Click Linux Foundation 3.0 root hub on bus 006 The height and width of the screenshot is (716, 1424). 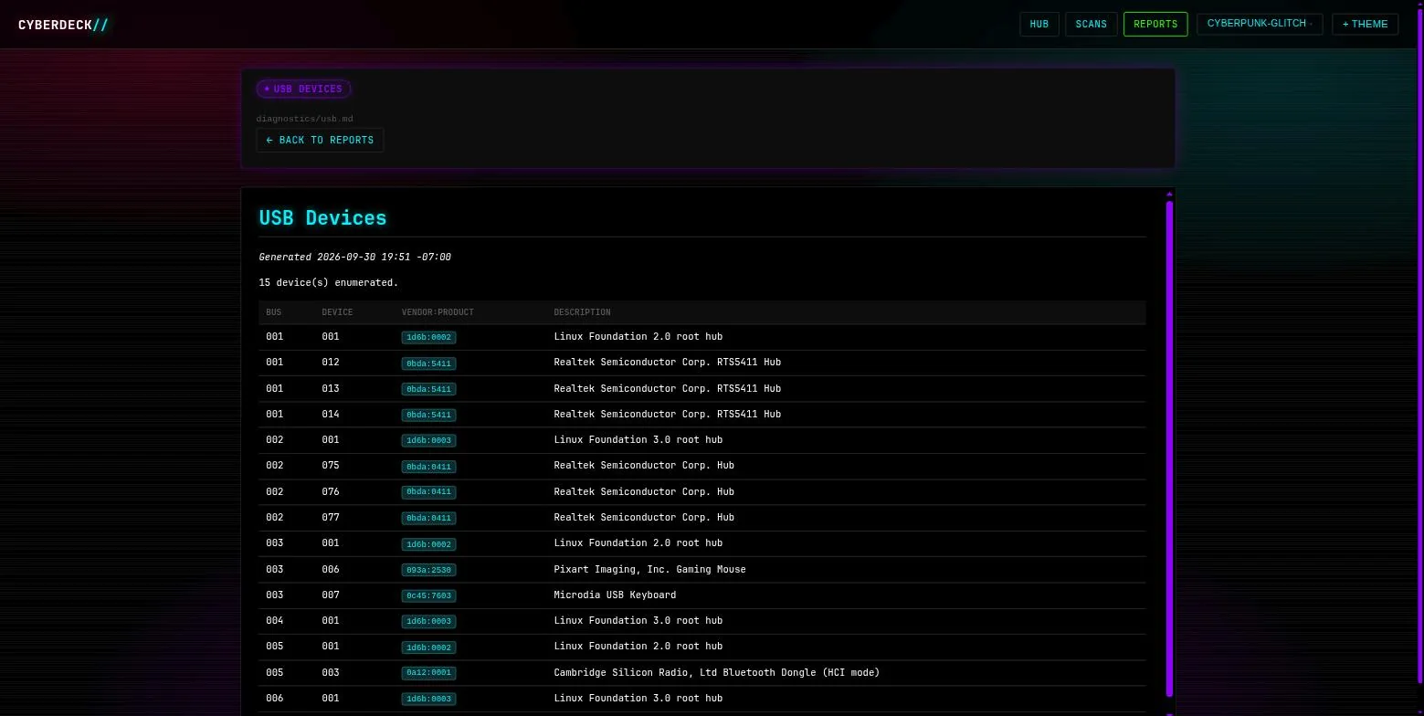pyautogui.click(x=638, y=698)
